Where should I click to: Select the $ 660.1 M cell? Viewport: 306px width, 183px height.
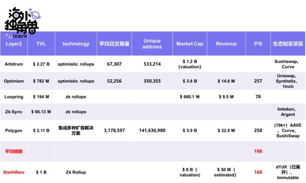190,97
